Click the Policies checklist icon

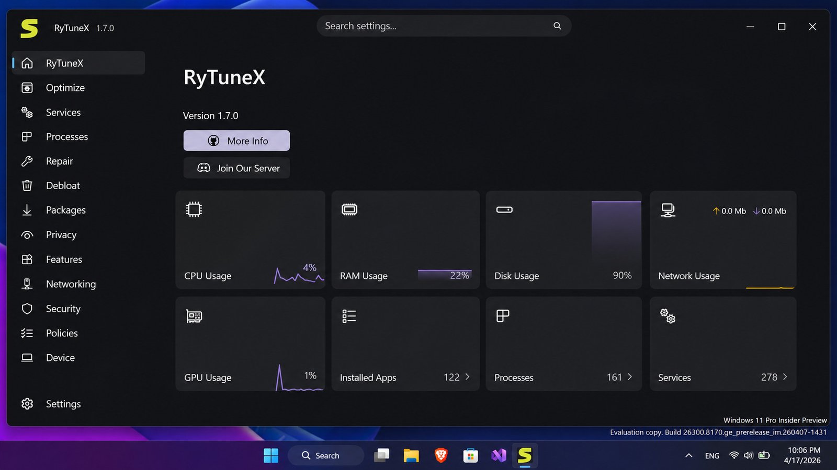27,333
